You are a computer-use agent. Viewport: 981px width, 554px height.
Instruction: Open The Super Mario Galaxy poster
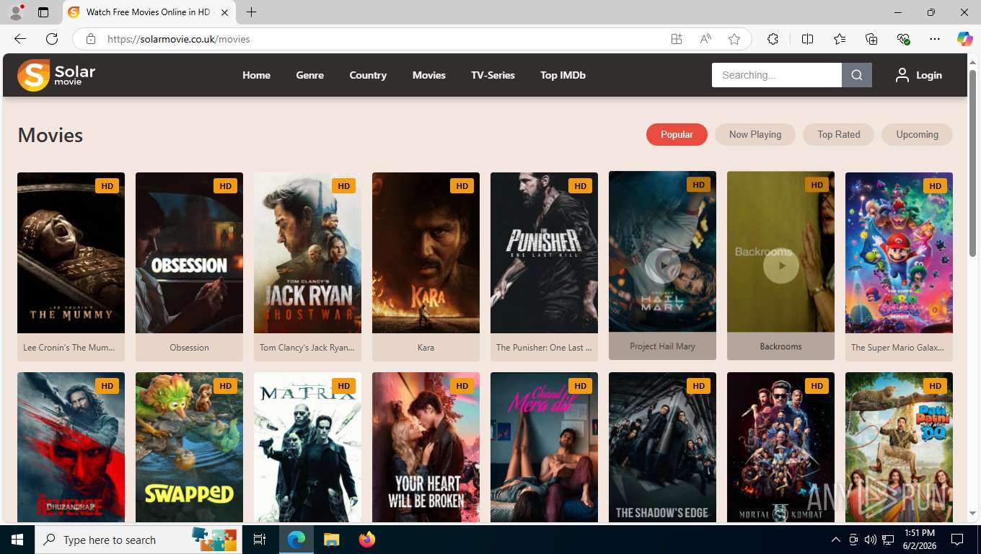899,252
